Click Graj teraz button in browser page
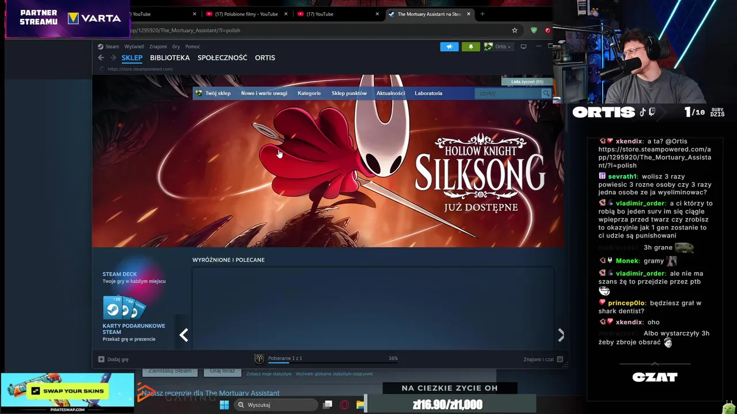 click(222, 371)
